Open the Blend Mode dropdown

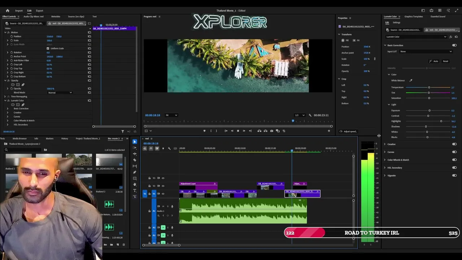[60, 93]
